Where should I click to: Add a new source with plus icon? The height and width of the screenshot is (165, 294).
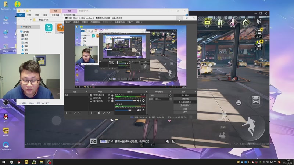coord(91,113)
